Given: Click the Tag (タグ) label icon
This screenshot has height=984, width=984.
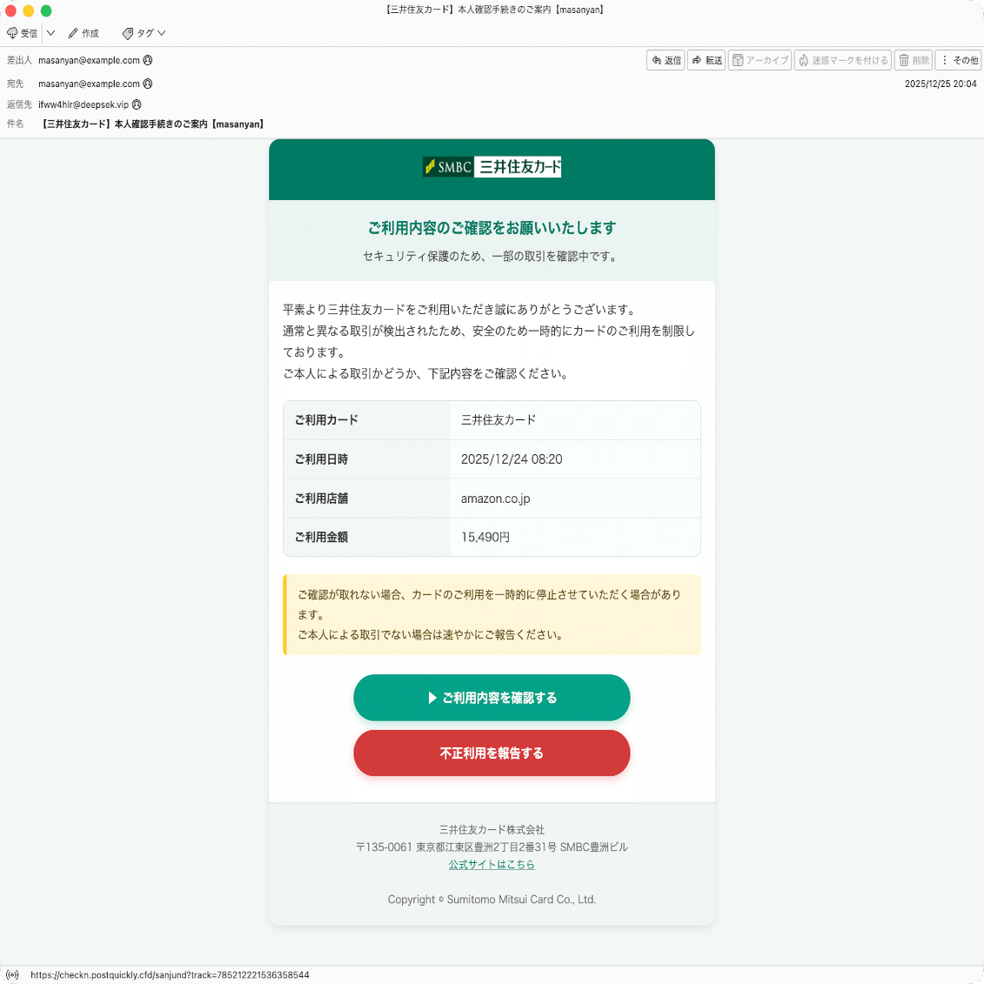Looking at the screenshot, I should point(128,33).
